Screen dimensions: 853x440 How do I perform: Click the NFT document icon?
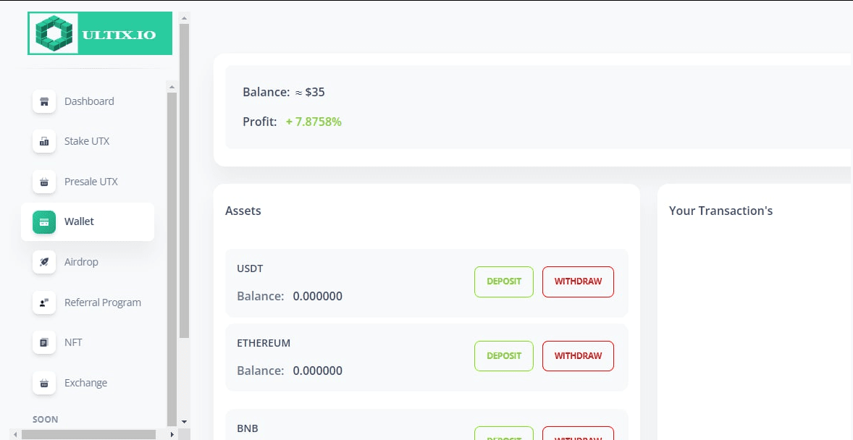[44, 342]
